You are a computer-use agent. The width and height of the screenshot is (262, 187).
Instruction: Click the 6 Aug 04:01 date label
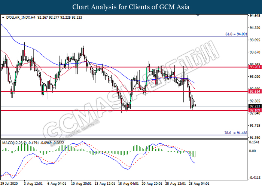[x=57, y=184]
